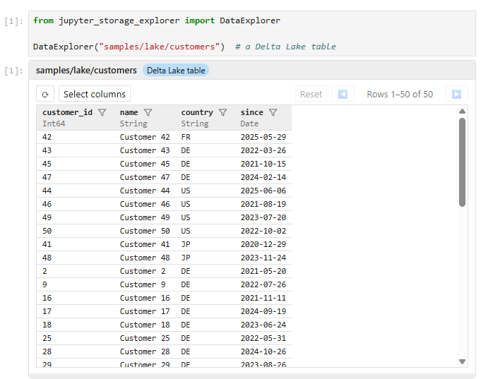Select cell Customer 42
481x379 pixels.
[x=145, y=137]
